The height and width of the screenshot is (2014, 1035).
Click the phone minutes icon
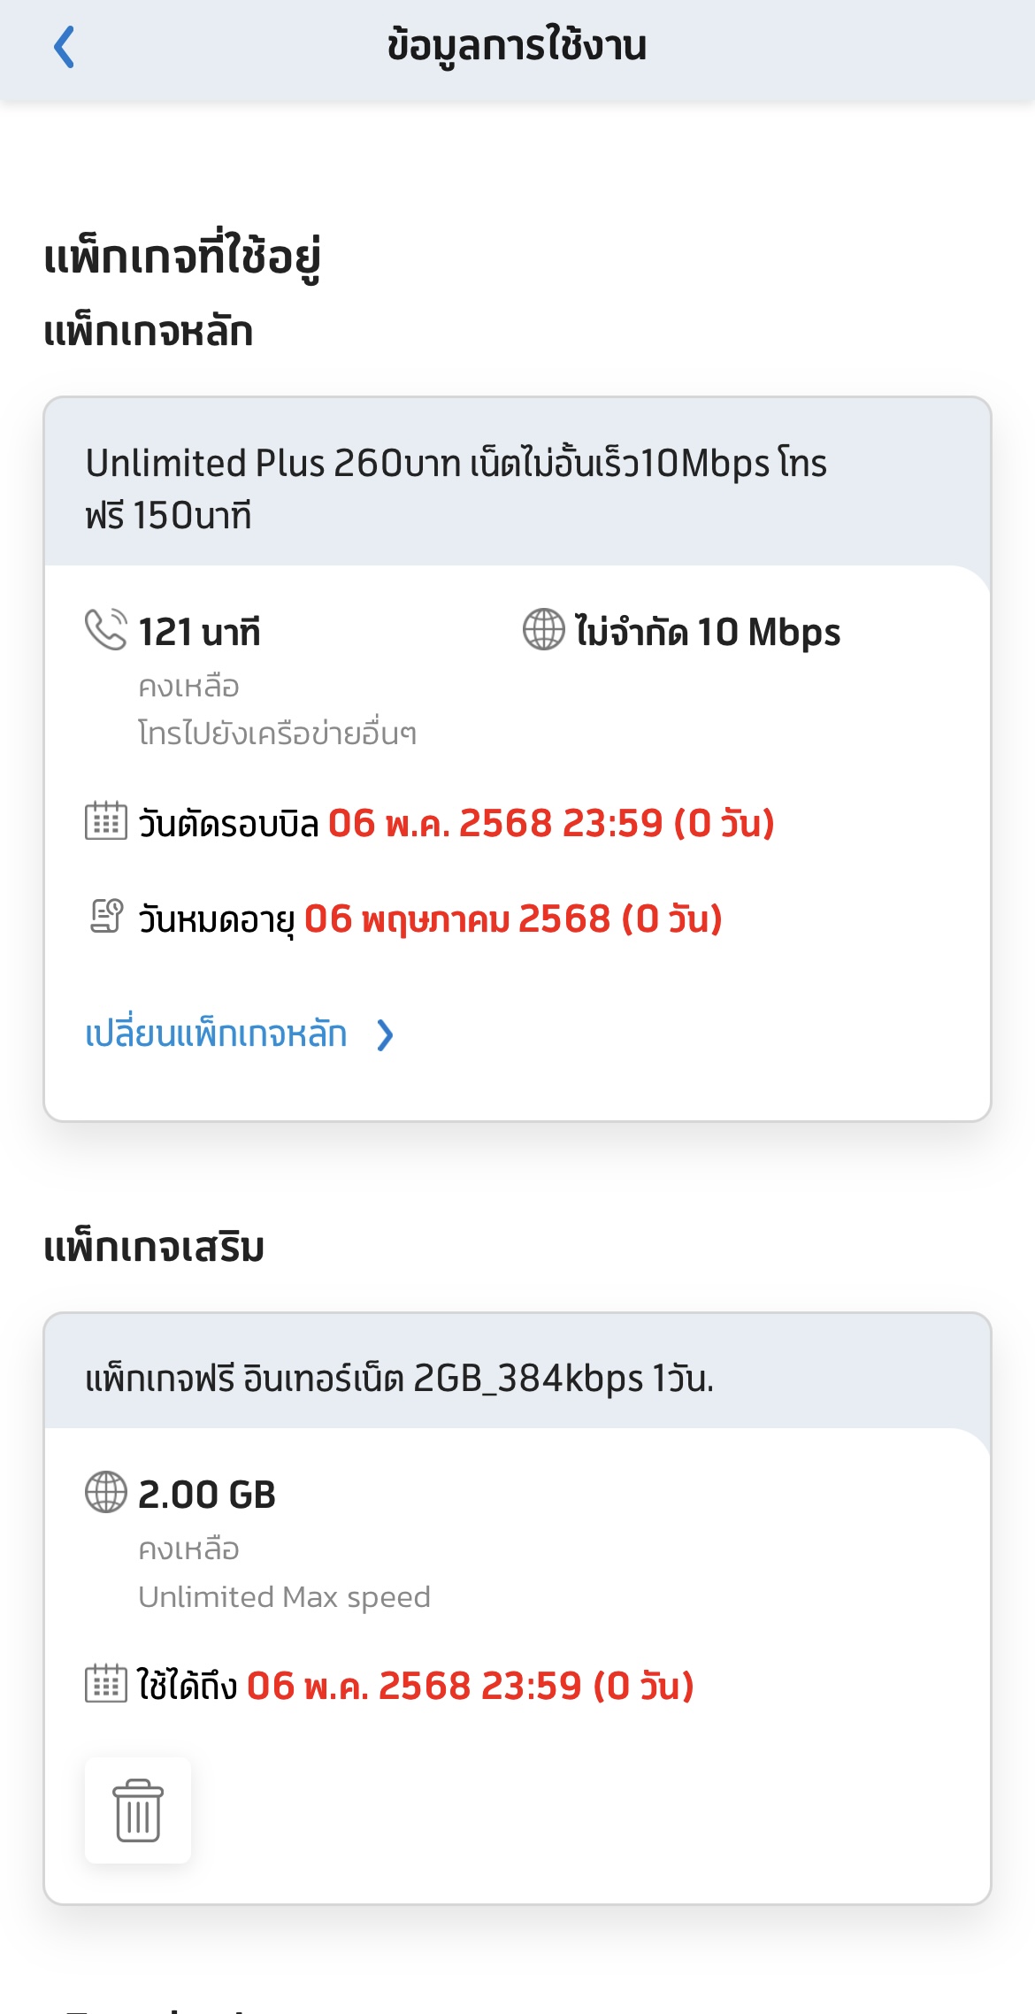pos(105,630)
